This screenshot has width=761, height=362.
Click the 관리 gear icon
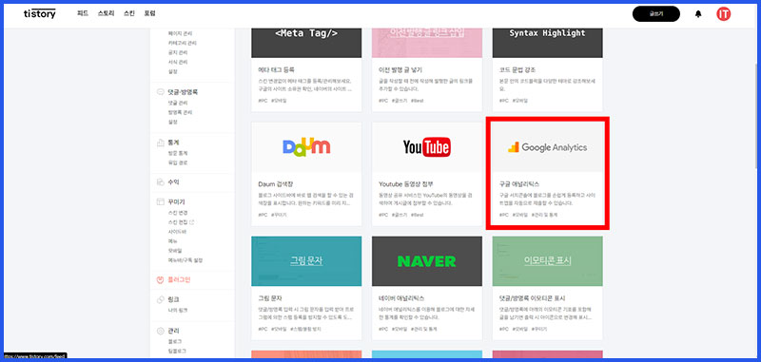[x=160, y=332]
